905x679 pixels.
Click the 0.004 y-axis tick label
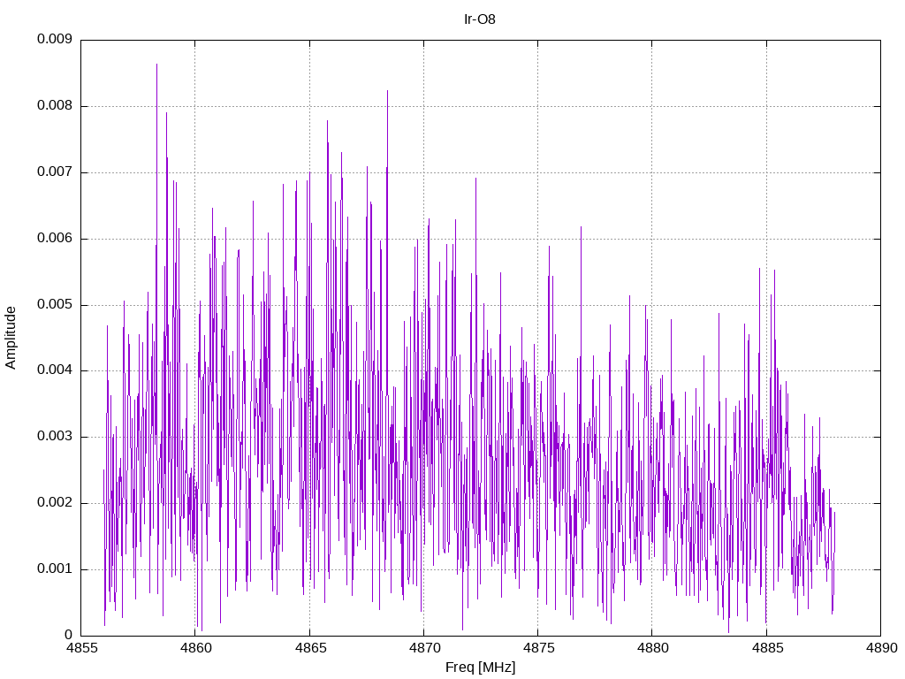tap(55, 370)
